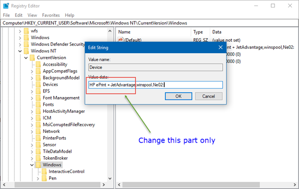This screenshot has width=299, height=189.
Task: Click the (Default) string value icon
Action: [121, 40]
